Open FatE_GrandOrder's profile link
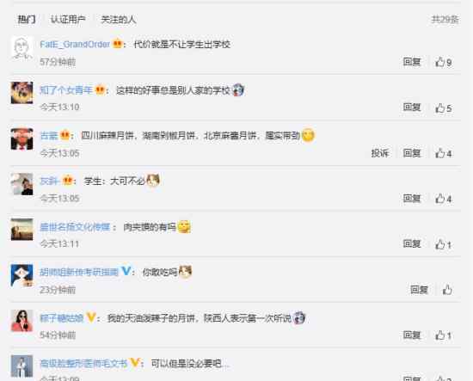 click(x=75, y=45)
